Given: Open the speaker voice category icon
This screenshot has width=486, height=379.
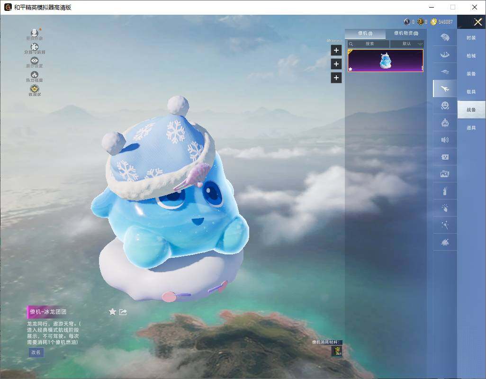Looking at the screenshot, I should (445, 140).
